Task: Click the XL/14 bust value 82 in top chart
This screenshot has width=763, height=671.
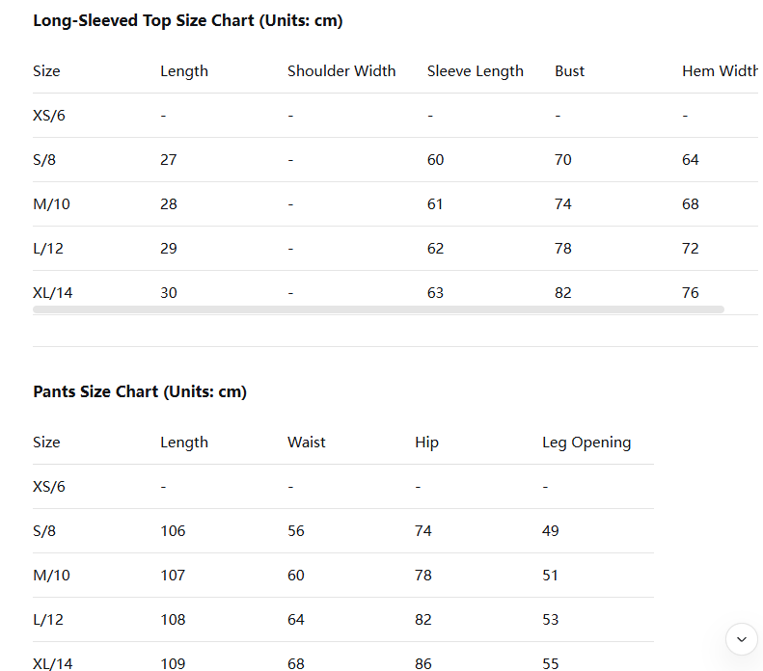Action: (563, 293)
